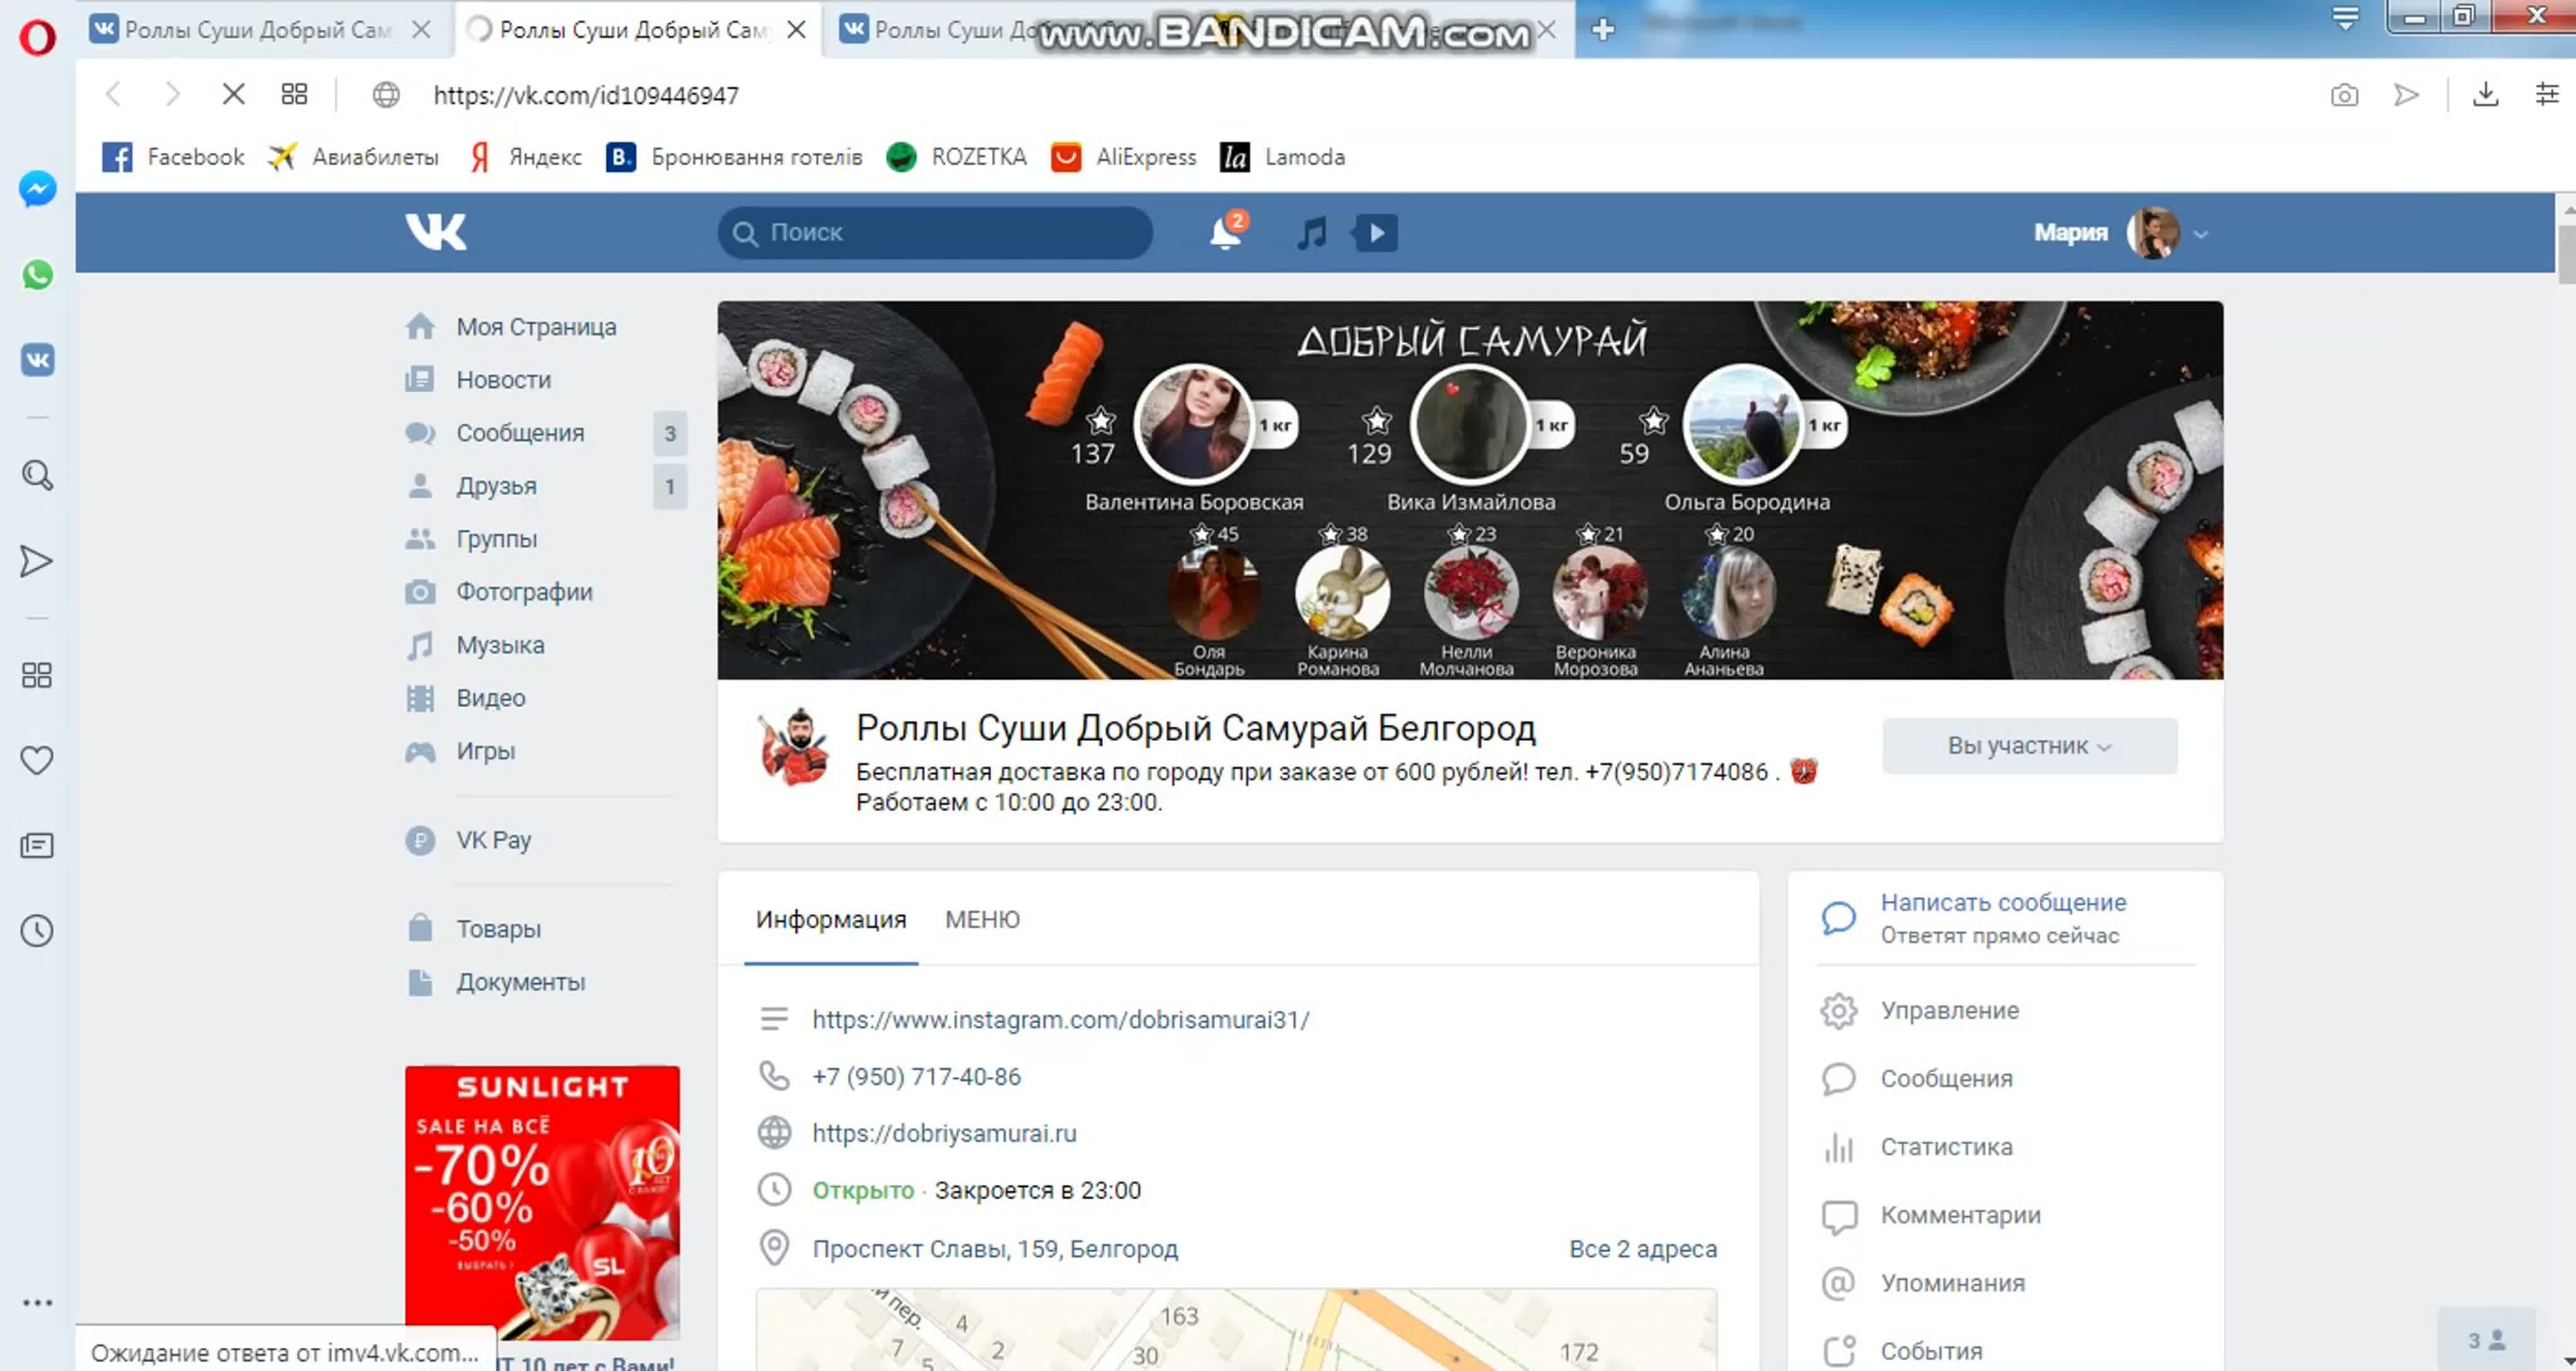Click the Написать сообщение link
This screenshot has height=1371, width=2576.
click(2002, 902)
